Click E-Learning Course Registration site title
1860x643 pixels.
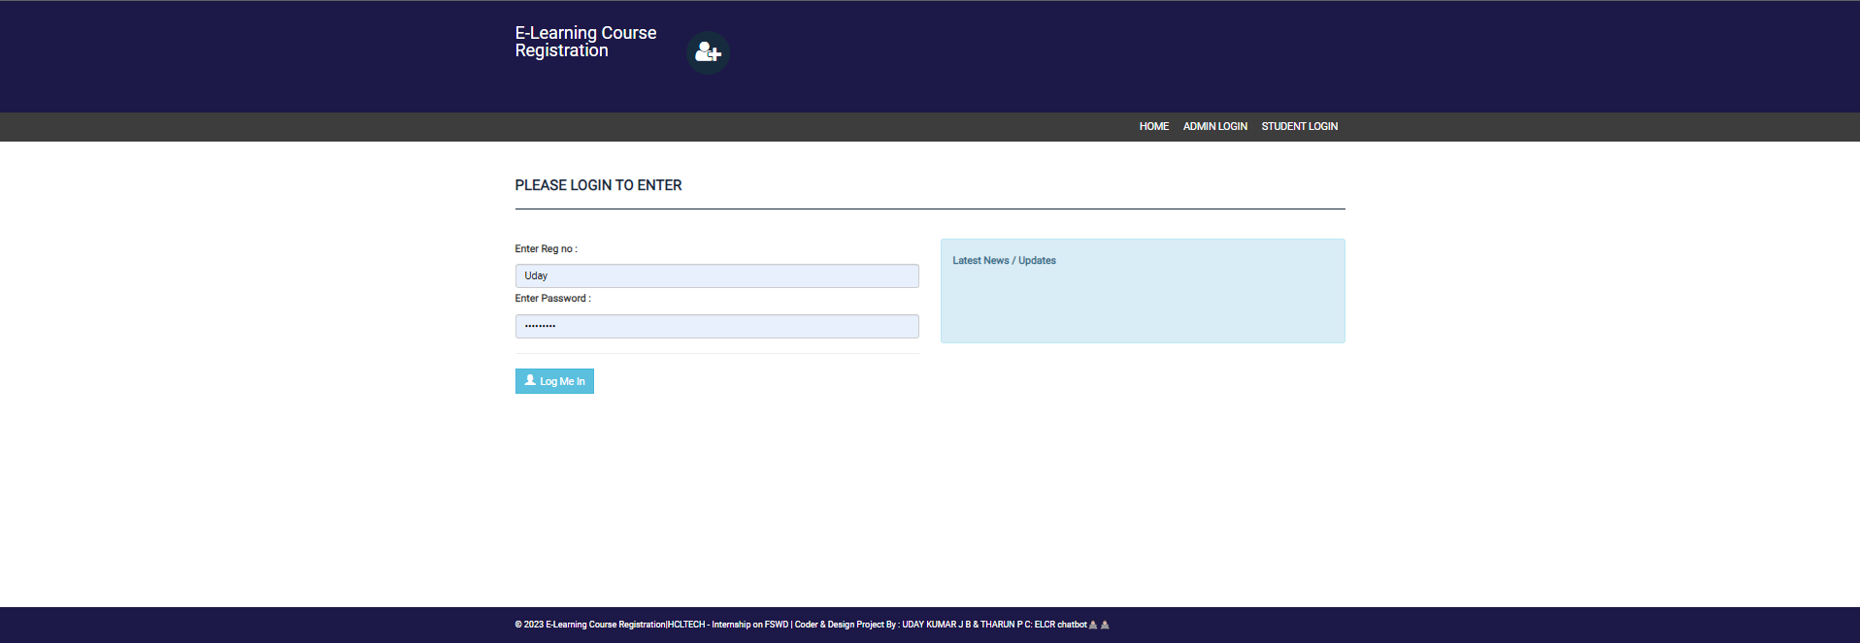point(585,42)
